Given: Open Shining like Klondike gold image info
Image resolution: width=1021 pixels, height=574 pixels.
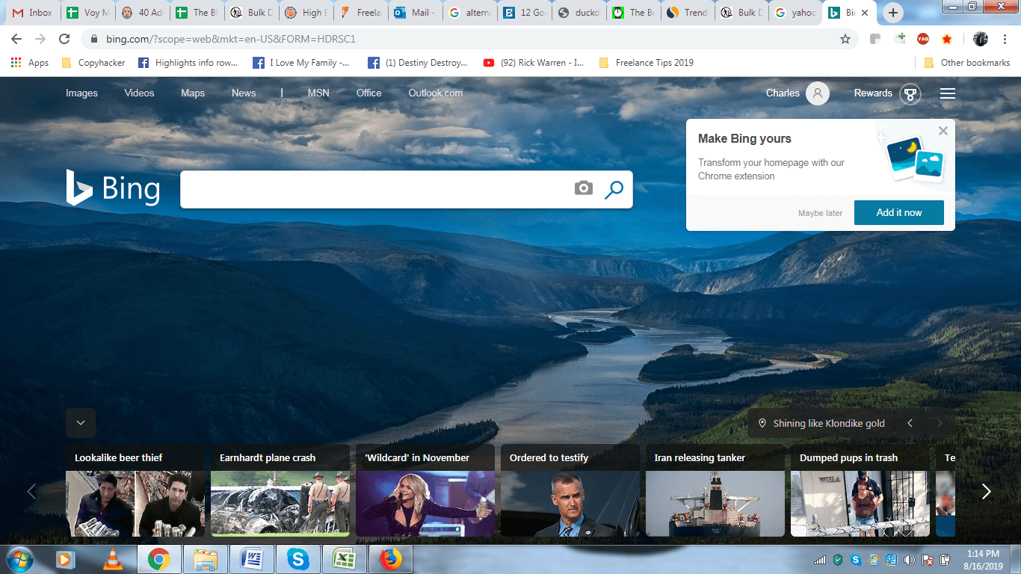Looking at the screenshot, I should pyautogui.click(x=822, y=423).
